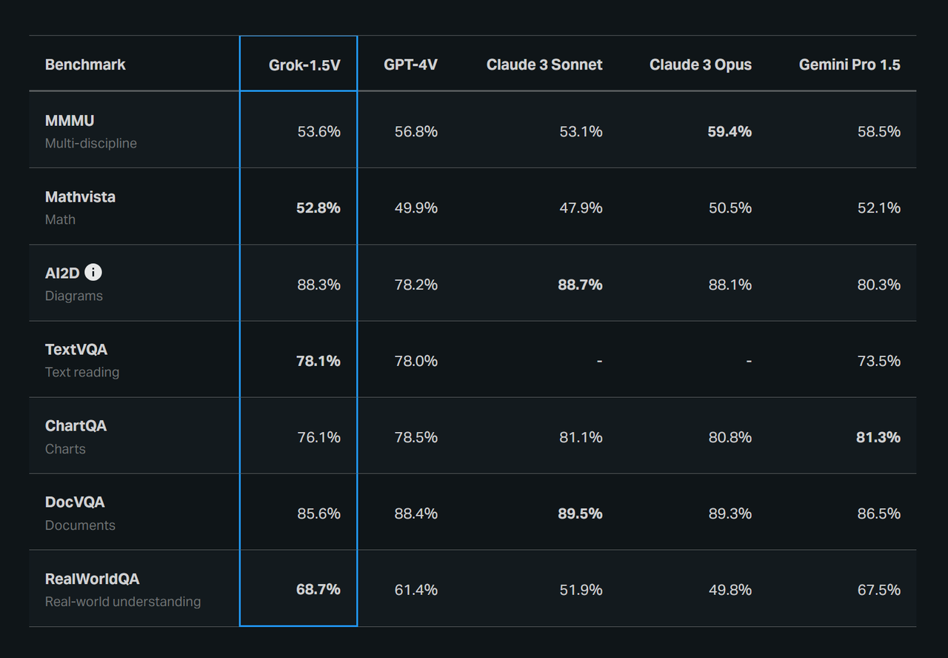The height and width of the screenshot is (658, 948).
Task: Click the info icon next to AI2D
Action: [93, 272]
